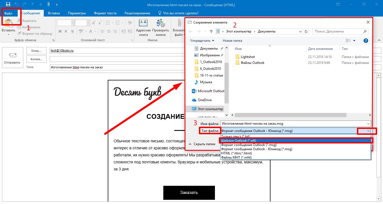Click the Новая папка button
This screenshot has width=383, height=204.
pos(232,41)
